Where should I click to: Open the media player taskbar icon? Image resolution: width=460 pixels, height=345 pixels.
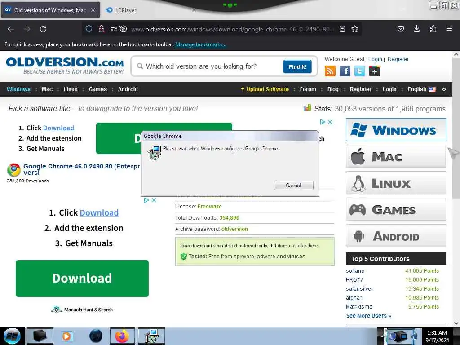pyautogui.click(x=66, y=336)
